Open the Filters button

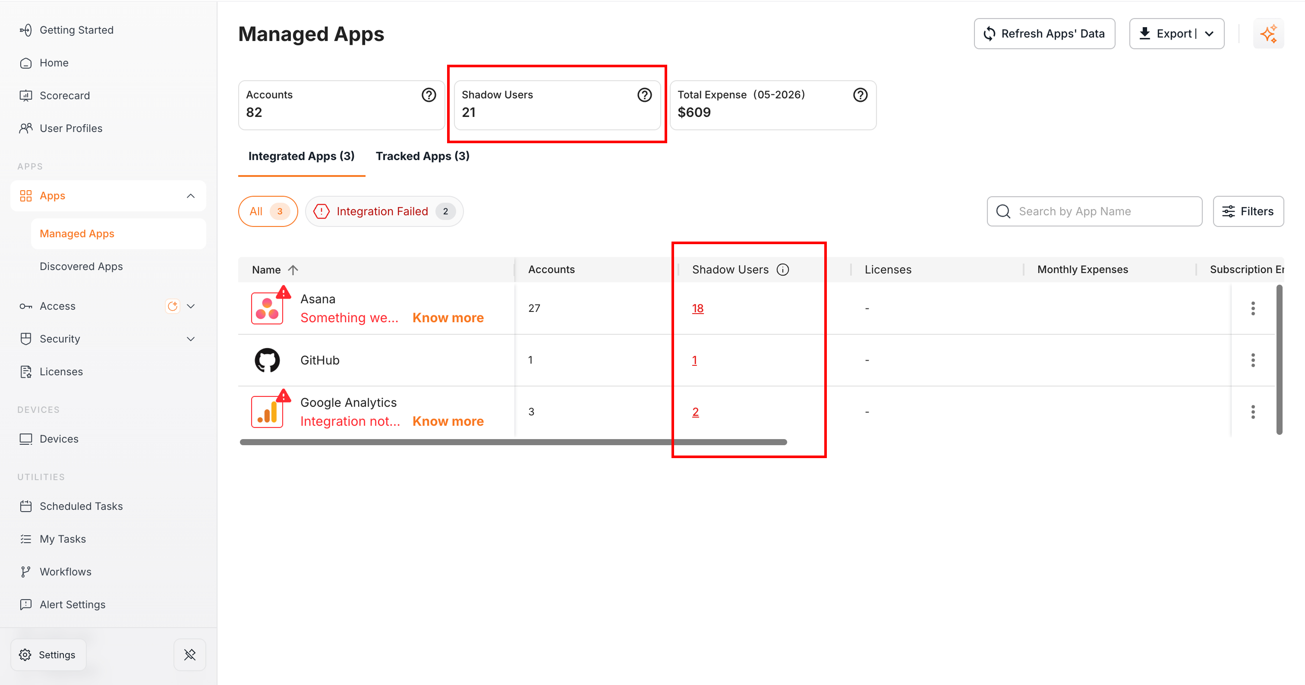1248,212
